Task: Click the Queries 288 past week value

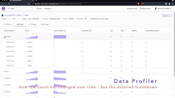Action: [55, 19]
